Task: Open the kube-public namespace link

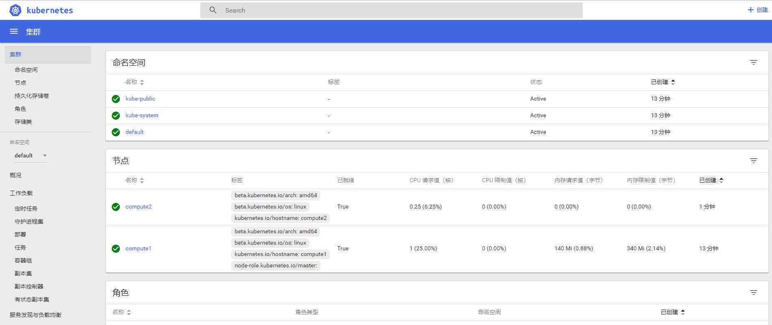Action: pos(140,99)
